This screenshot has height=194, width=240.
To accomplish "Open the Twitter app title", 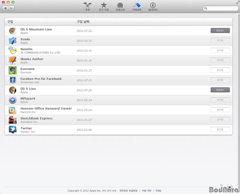I will [x=26, y=128].
